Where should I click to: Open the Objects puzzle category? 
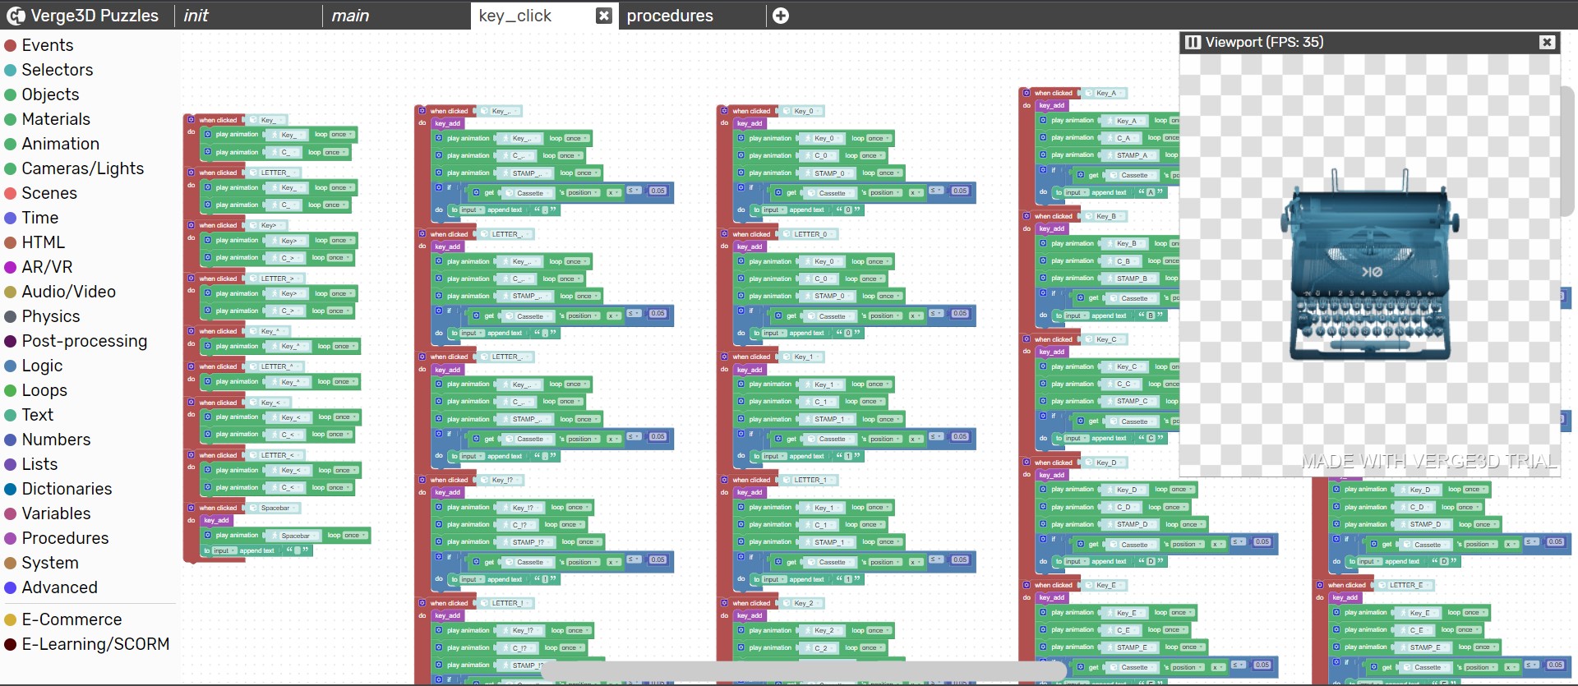coord(50,94)
